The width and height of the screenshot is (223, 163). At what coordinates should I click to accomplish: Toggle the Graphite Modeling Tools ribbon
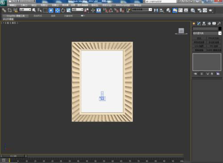[175, 10]
